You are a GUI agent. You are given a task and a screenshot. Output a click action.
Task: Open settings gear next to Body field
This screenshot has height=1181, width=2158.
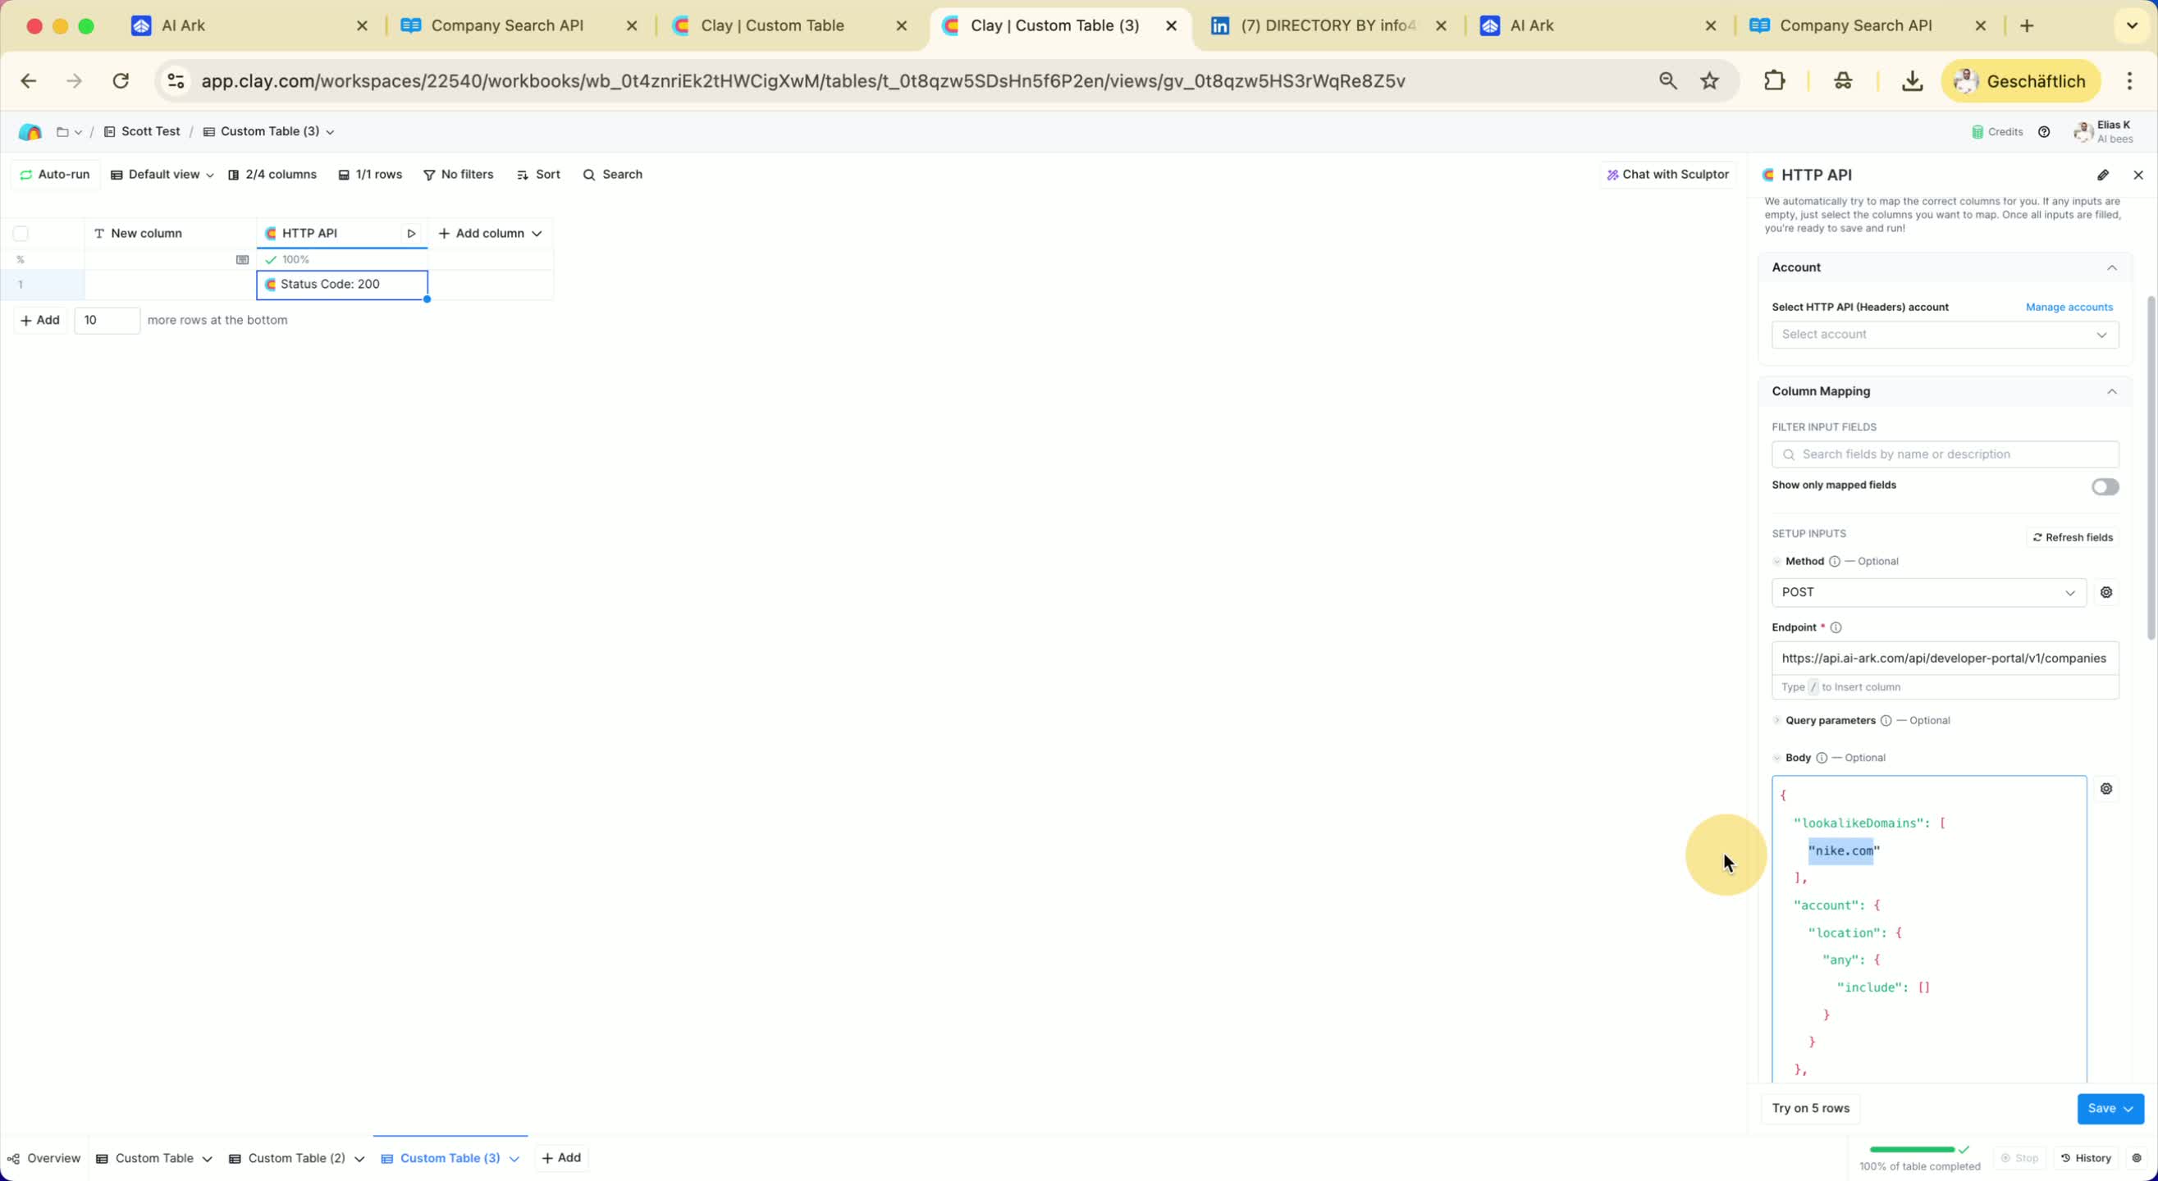[2106, 789]
